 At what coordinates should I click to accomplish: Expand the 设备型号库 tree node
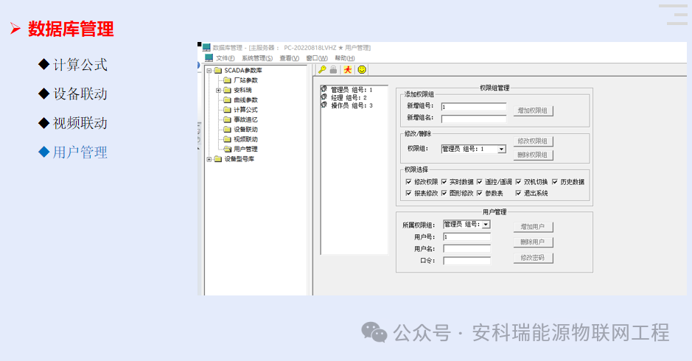coord(209,159)
